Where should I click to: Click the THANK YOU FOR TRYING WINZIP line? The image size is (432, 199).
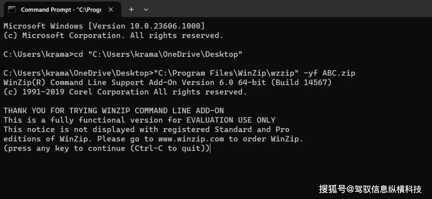coord(114,111)
